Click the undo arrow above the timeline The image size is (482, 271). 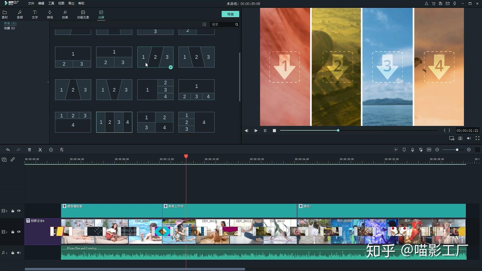[x=8, y=150]
